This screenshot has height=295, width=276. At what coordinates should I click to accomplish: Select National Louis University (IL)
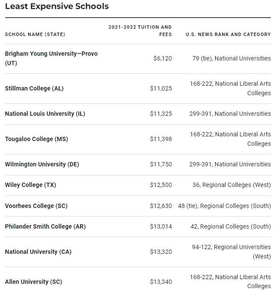45,114
